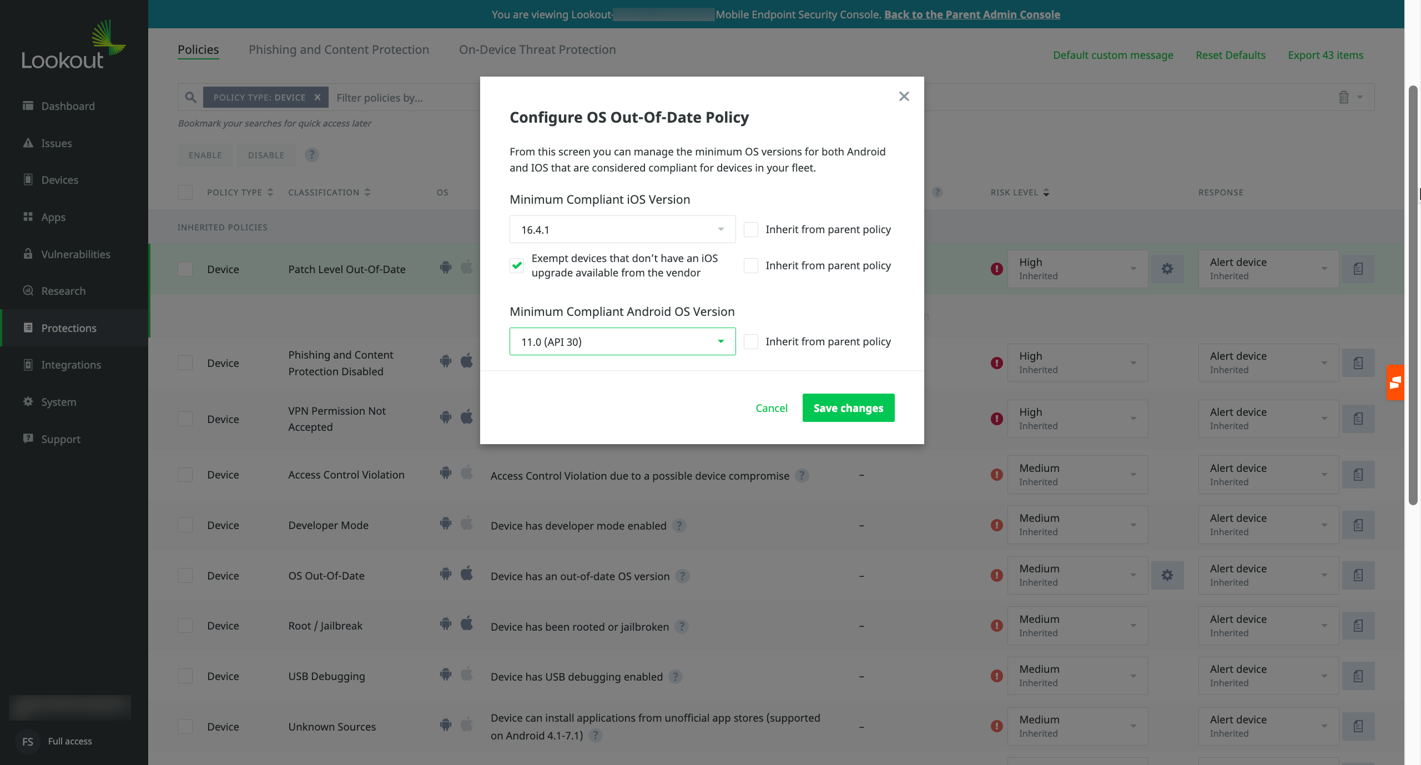1421x765 pixels.
Task: Remove the Policy Type: Device filter chip
Action: click(318, 97)
